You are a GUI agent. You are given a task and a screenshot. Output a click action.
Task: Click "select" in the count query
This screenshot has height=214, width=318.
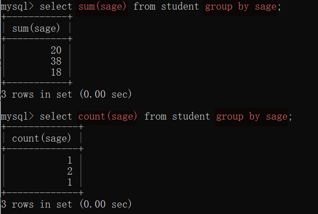point(56,116)
